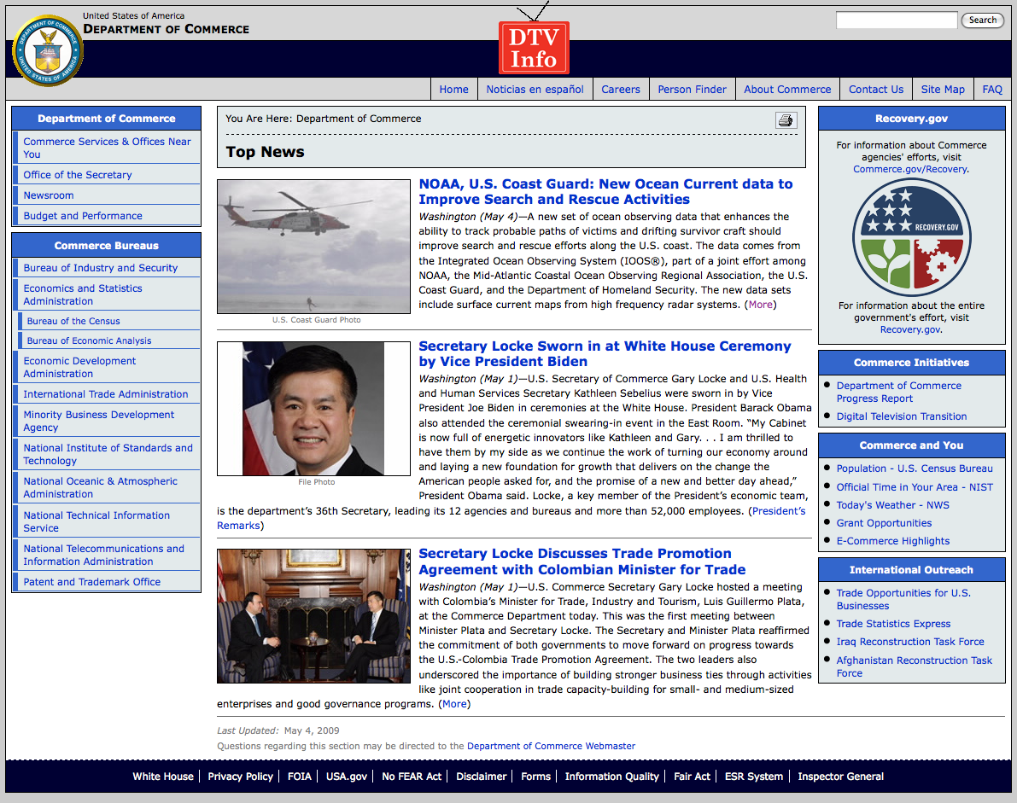Open Official Time in Your Area - NIST

point(915,487)
